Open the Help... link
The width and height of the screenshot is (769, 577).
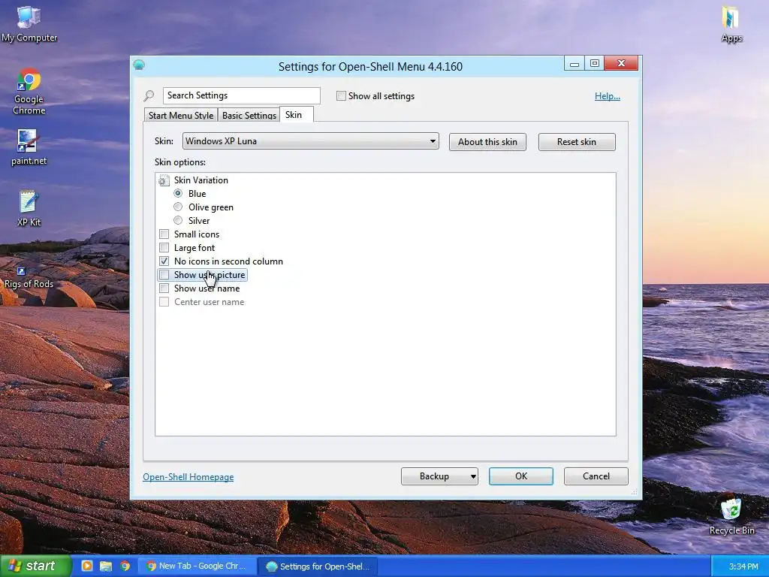tap(607, 96)
